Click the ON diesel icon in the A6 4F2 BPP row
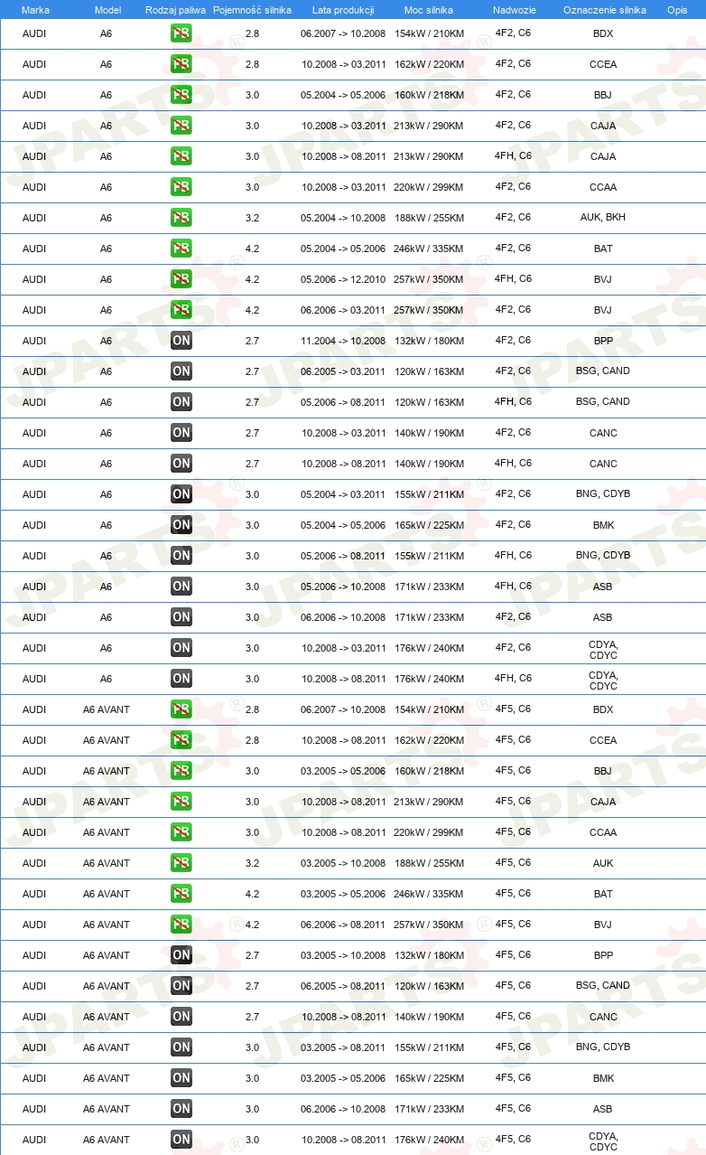Viewport: 706px width, 1155px height. 181,341
